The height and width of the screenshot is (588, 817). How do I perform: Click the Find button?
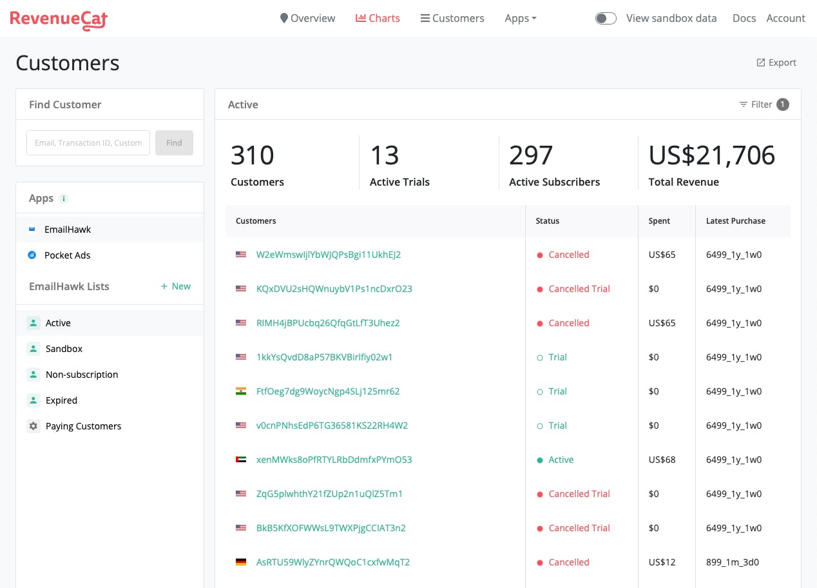tap(174, 143)
